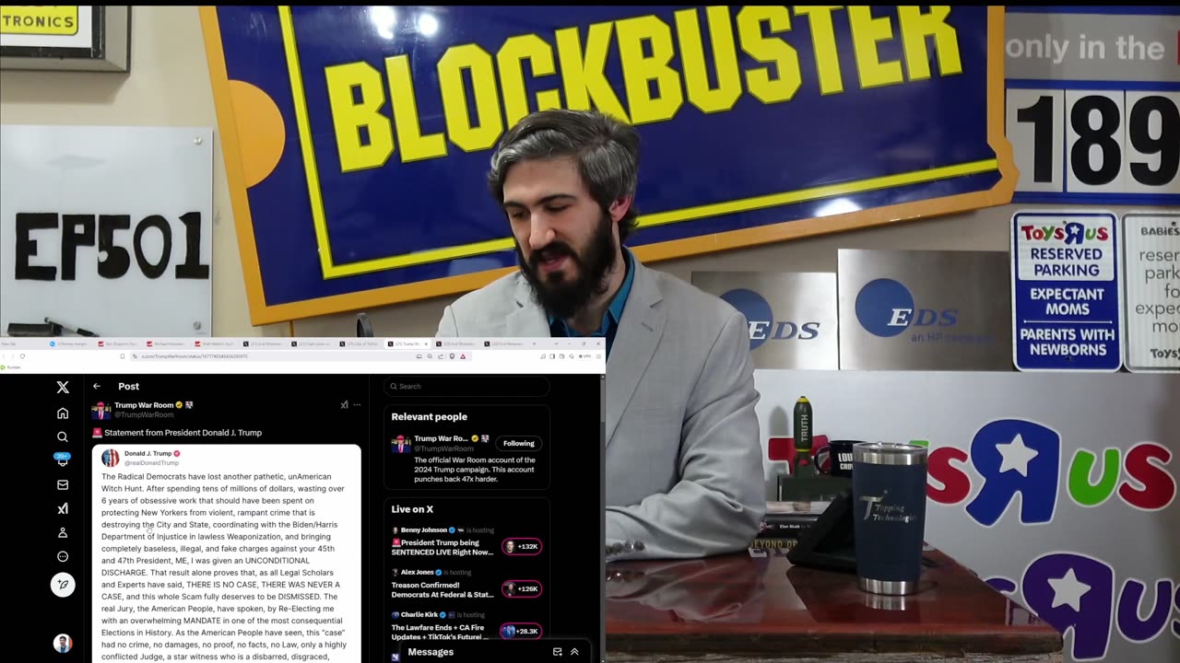
Task: Open Rumble bookmark in bookmarks bar
Action: click(x=10, y=367)
